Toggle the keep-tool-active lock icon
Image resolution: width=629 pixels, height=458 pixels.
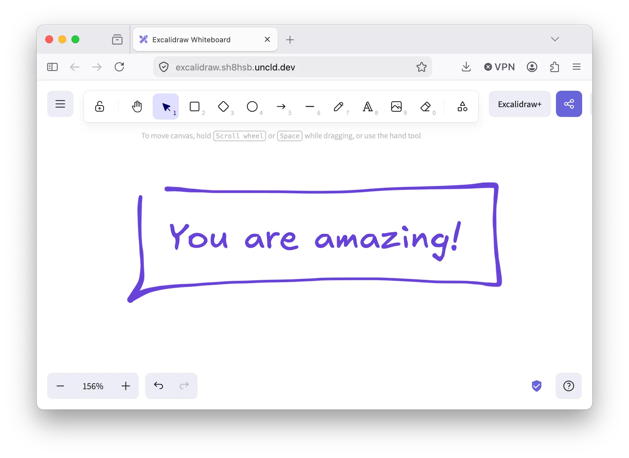(x=100, y=106)
